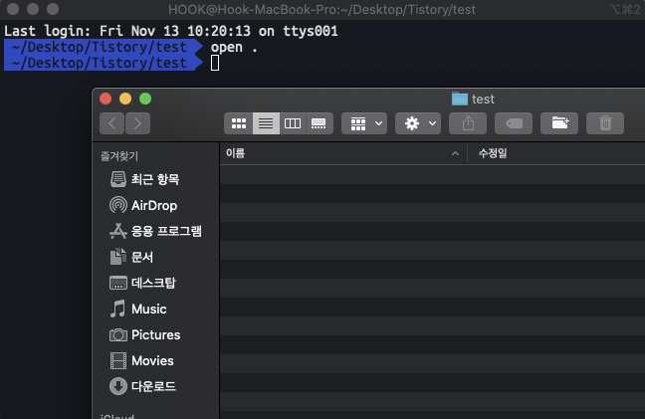The width and height of the screenshot is (645, 419).
Task: Open the group-by arrangement dropdown
Action: coord(364,123)
